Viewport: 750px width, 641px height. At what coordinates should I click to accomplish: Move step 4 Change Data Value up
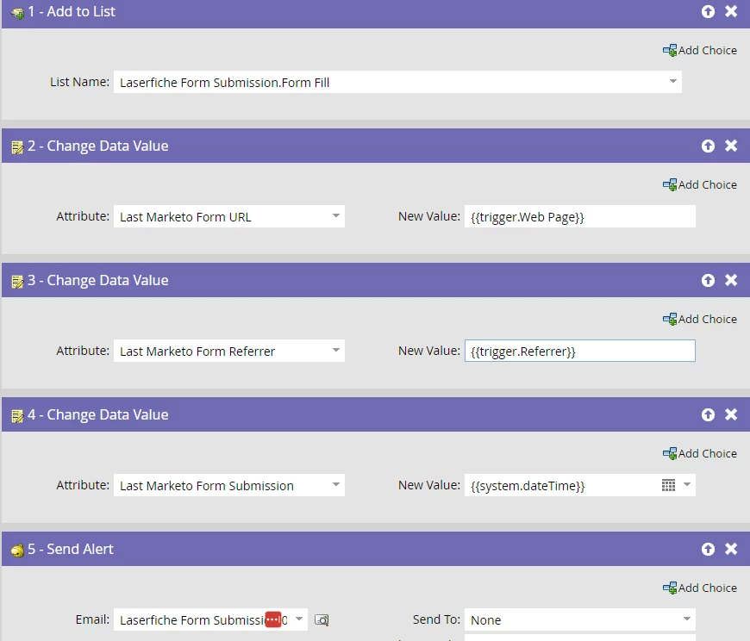click(708, 414)
